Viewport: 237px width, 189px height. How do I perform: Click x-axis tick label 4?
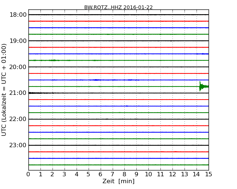pos(77,174)
